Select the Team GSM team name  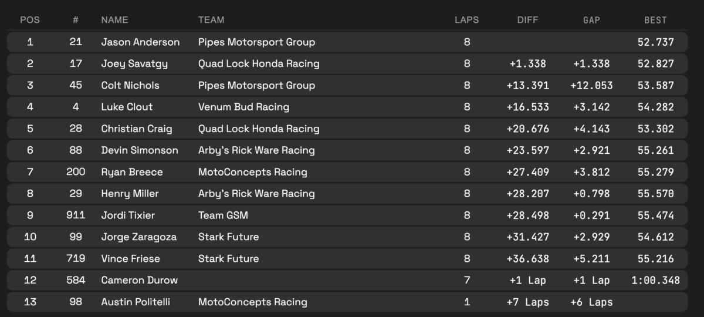click(x=223, y=215)
